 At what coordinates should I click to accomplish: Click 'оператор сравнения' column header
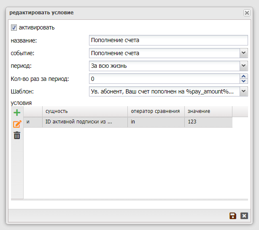point(156,111)
